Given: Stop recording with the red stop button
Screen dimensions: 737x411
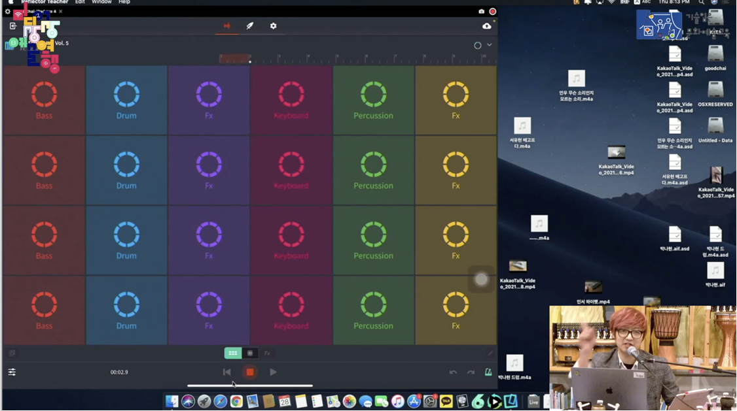Looking at the screenshot, I should point(250,372).
